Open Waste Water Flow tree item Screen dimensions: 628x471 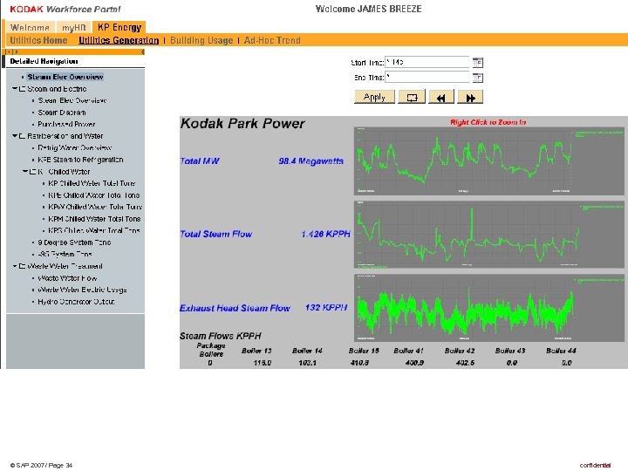(x=67, y=278)
